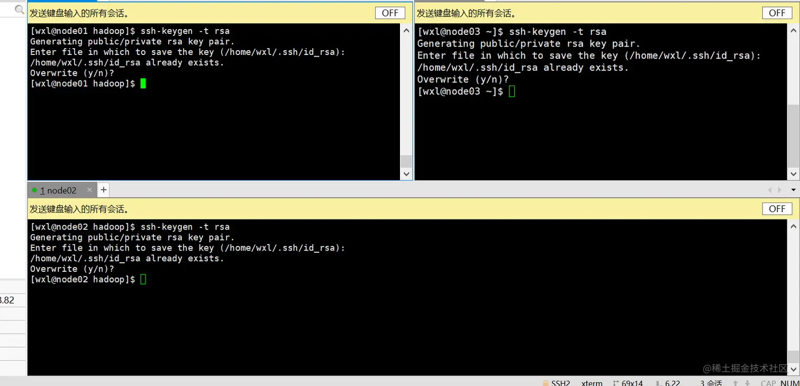Click '/home/wxl/.ssh/id_rsa already exists.' in node01
Image resolution: width=800 pixels, height=386 pixels.
tap(127, 62)
